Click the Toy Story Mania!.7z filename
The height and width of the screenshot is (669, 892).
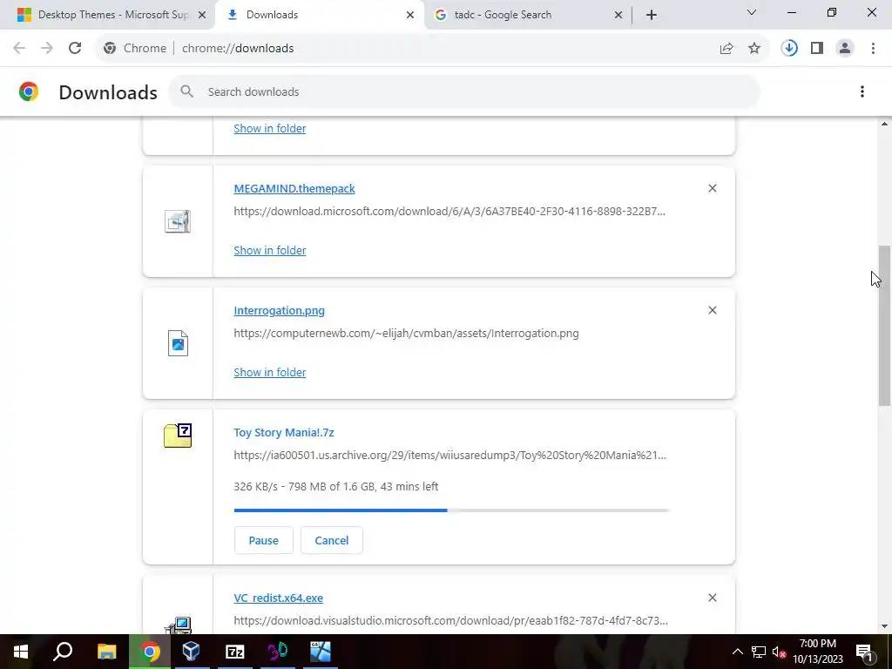click(284, 432)
